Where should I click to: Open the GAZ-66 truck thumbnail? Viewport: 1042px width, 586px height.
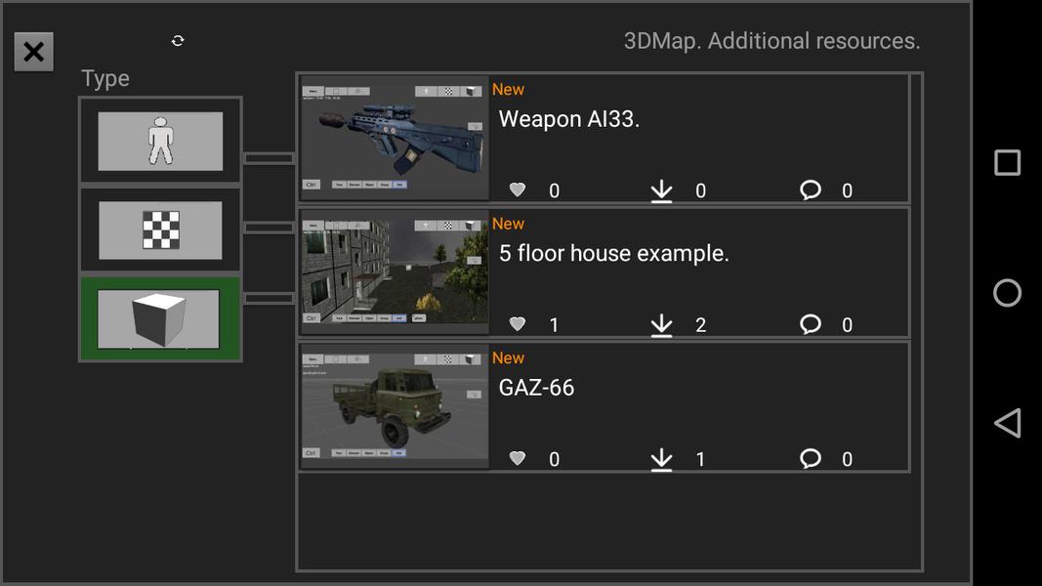coord(395,406)
